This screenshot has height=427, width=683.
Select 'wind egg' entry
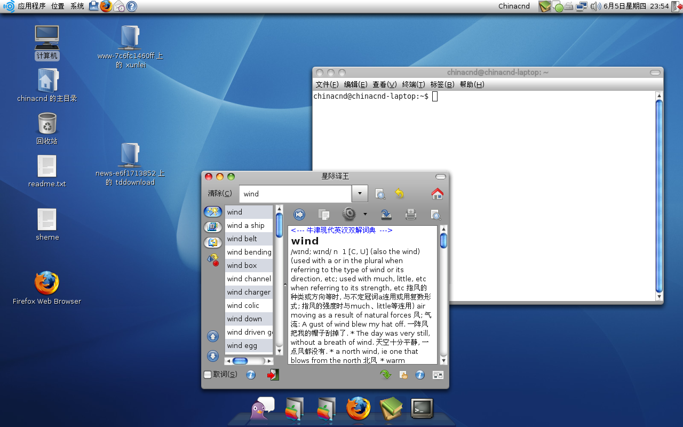[249, 345]
